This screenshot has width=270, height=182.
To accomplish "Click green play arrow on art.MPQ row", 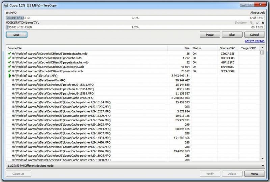I will coord(10,76).
